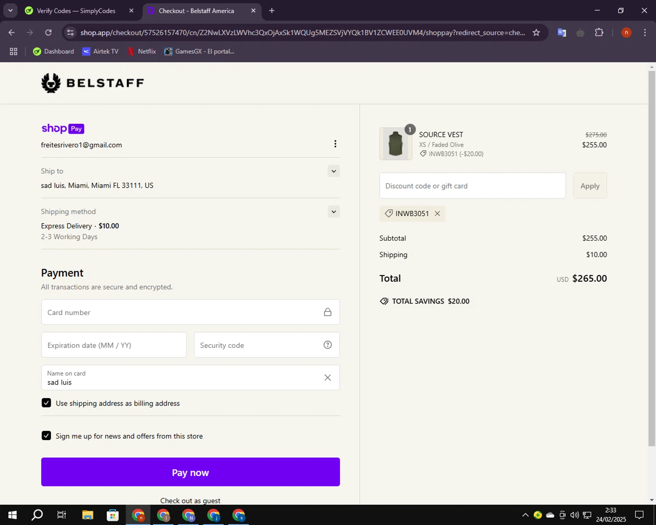Image resolution: width=656 pixels, height=525 pixels.
Task: Click the page vertical scrollbar
Action: pos(652,258)
